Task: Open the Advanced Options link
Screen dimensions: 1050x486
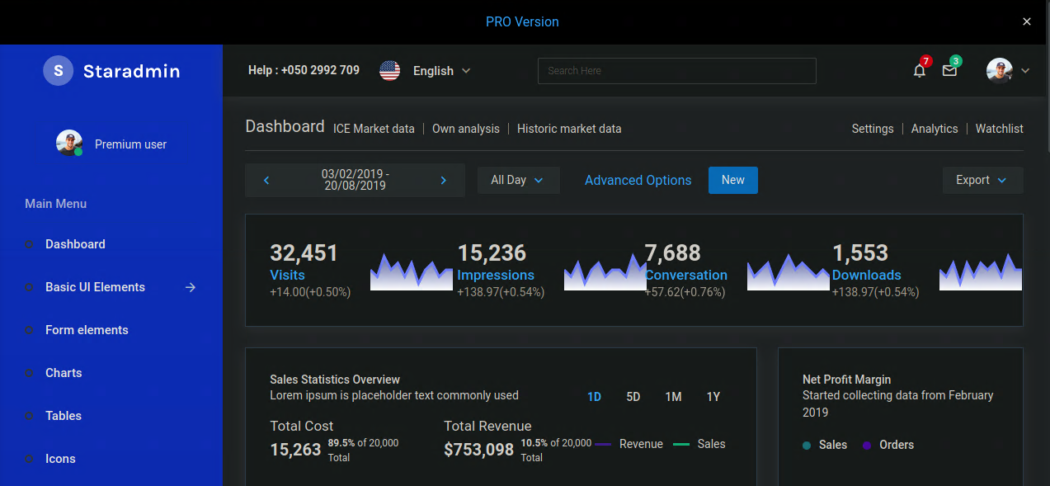Action: click(x=638, y=180)
